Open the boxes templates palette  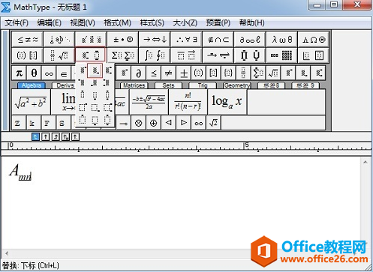pos(314,55)
